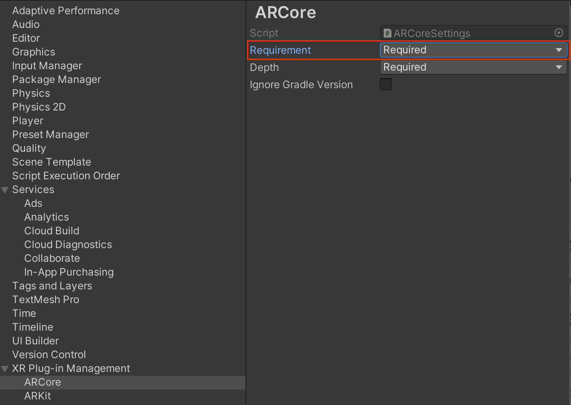The height and width of the screenshot is (405, 571).
Task: Select Tags and Layers
Action: tap(52, 286)
